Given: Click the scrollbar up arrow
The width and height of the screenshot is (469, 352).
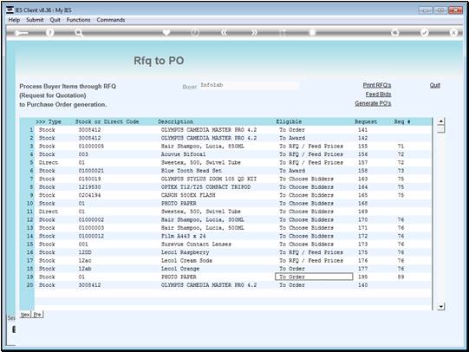Looking at the screenshot, I should [440, 121].
